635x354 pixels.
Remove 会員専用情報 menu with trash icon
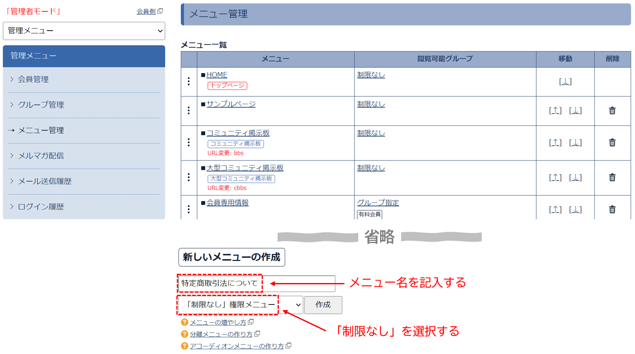click(x=612, y=210)
